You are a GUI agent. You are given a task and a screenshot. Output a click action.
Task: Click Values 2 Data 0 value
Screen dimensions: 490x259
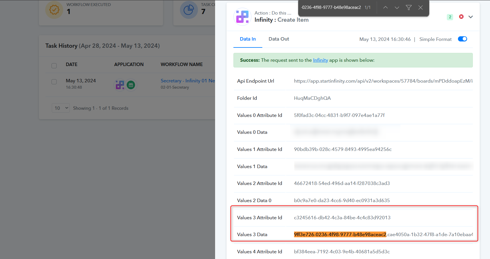(x=342, y=201)
